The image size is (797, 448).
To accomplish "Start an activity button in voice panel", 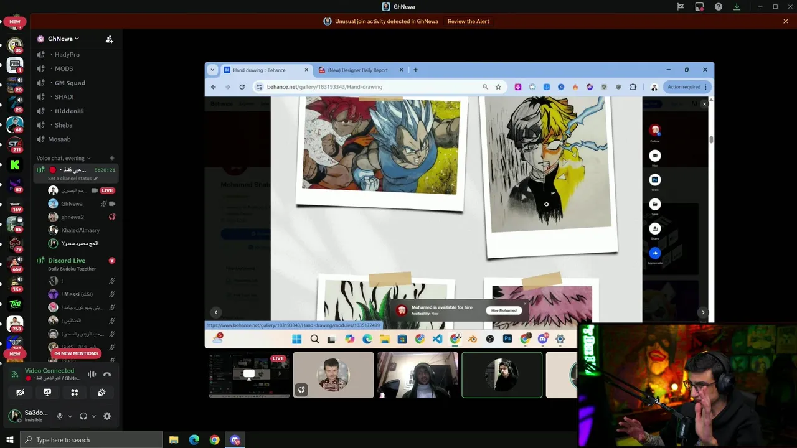I will [75, 393].
